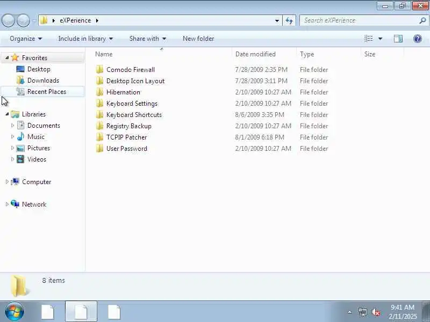Sort by Date modified column header
This screenshot has height=322, width=430.
pos(255,54)
